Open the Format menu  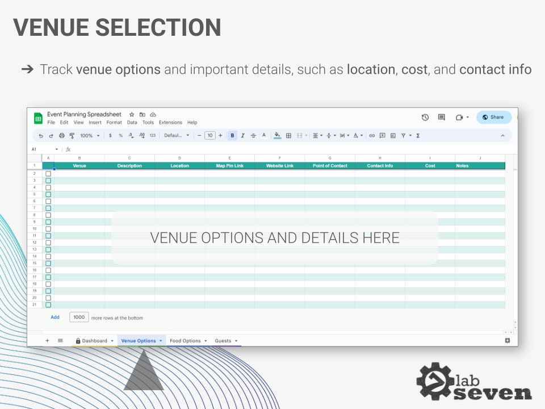114,123
